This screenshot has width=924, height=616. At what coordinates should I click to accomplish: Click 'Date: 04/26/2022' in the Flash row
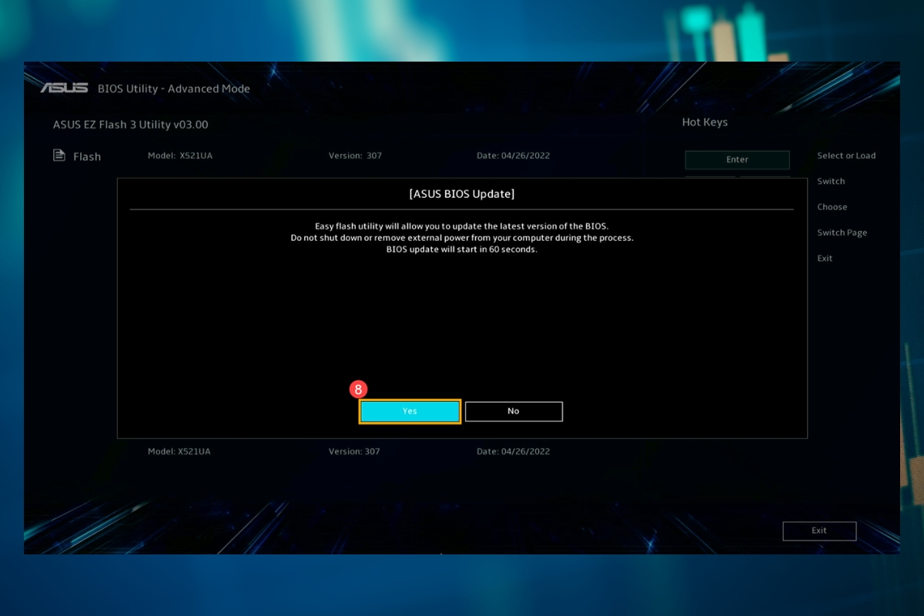pyautogui.click(x=514, y=156)
